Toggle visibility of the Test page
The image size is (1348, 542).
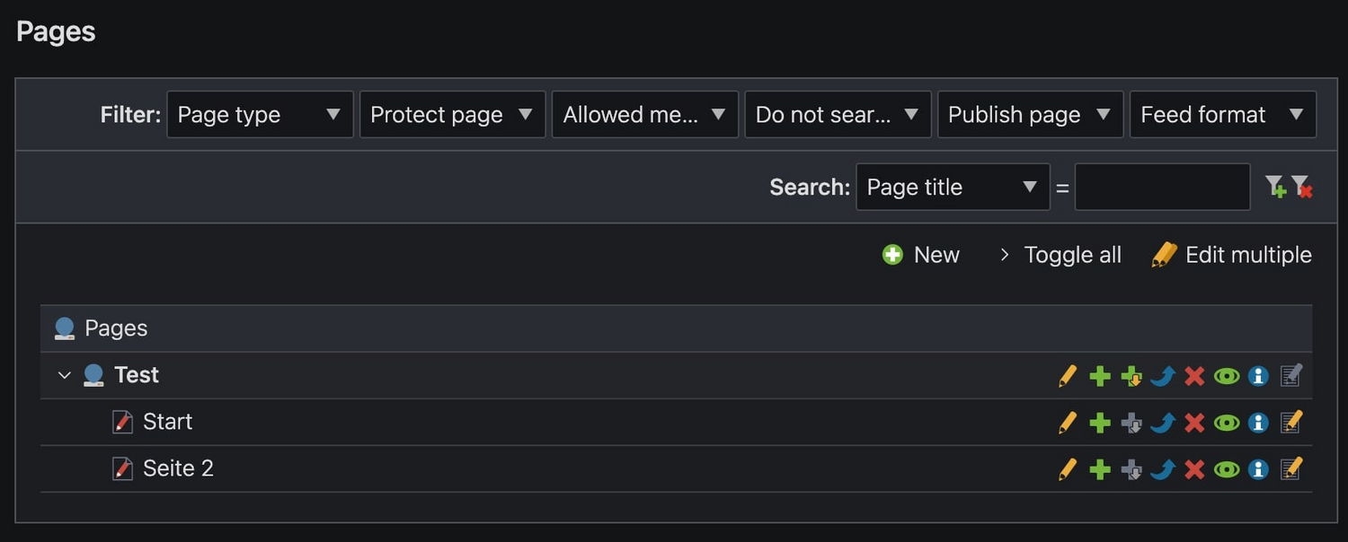tap(1227, 376)
